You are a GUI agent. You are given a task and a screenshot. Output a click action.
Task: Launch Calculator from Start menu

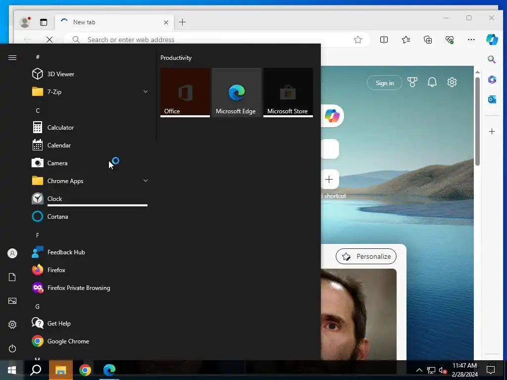click(x=90, y=127)
